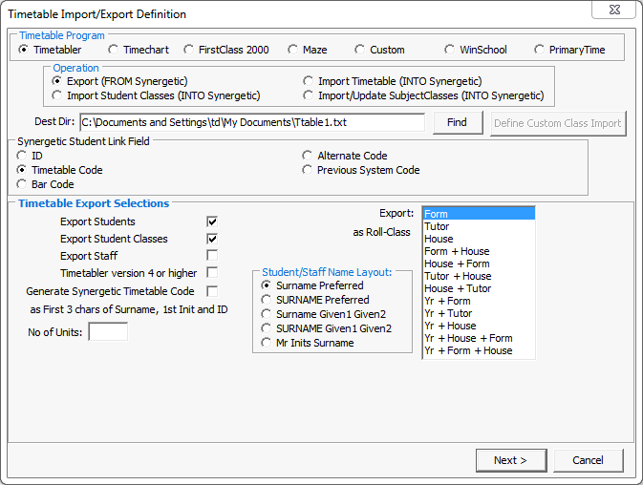Enable Timetabler version 4 or higher
Screen dimensions: 643x485
pos(212,273)
